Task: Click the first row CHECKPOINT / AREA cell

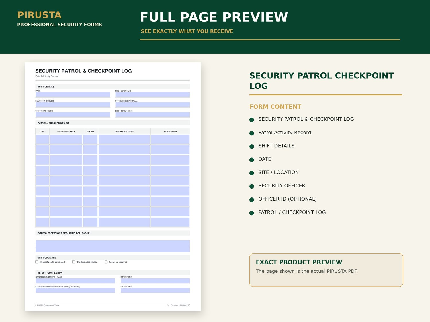Action: coord(66,139)
